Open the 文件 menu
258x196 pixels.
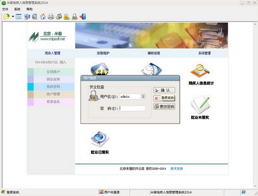click(x=5, y=9)
